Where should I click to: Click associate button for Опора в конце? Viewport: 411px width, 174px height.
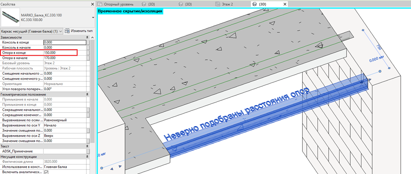coord(89,53)
